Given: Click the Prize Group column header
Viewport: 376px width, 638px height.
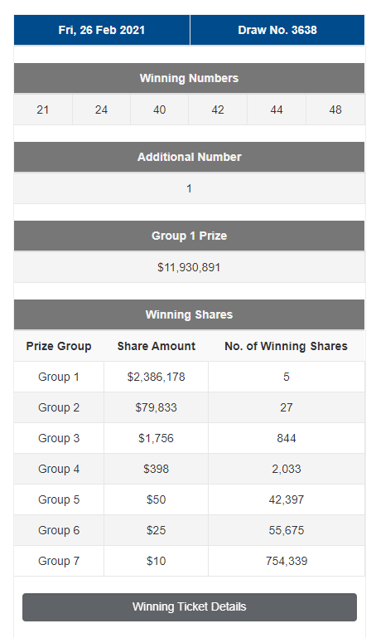Looking at the screenshot, I should [x=59, y=346].
